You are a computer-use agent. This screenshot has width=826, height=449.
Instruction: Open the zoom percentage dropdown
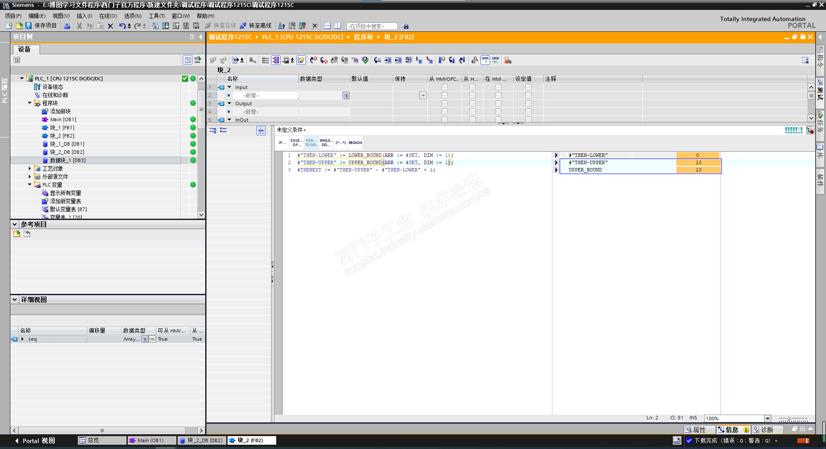tap(767, 418)
